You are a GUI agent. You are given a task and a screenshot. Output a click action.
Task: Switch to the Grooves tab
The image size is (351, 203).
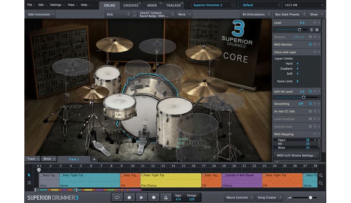pos(131,5)
